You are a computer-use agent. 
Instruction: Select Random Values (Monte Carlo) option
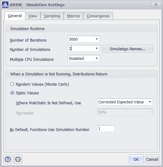pos(12,84)
